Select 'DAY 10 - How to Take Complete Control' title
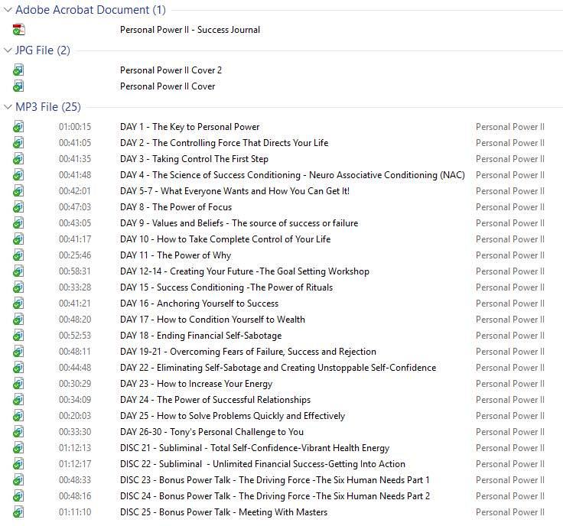This screenshot has height=526, width=563. click(x=225, y=239)
